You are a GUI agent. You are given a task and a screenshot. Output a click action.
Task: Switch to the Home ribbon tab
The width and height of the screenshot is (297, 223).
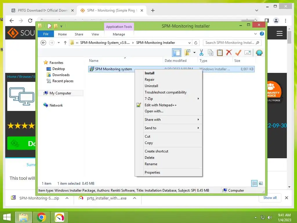tap(62, 34)
